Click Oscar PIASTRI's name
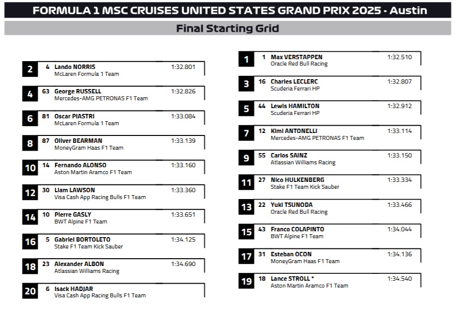The width and height of the screenshot is (458, 312). point(74,116)
